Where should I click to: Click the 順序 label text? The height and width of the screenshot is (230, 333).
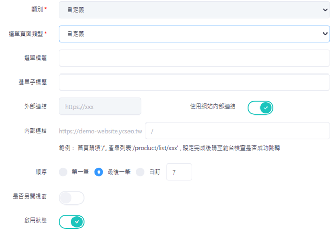[40, 172]
